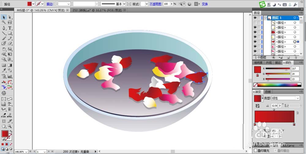Collapse the 图层 1 layer tree

(x=265, y=18)
